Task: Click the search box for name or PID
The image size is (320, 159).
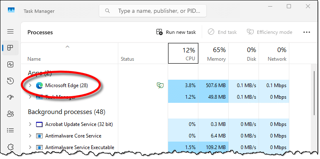Action: tap(153, 11)
